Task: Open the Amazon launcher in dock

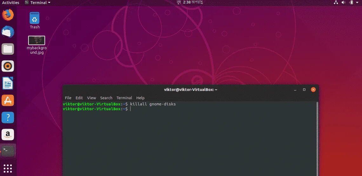Action: 8,135
